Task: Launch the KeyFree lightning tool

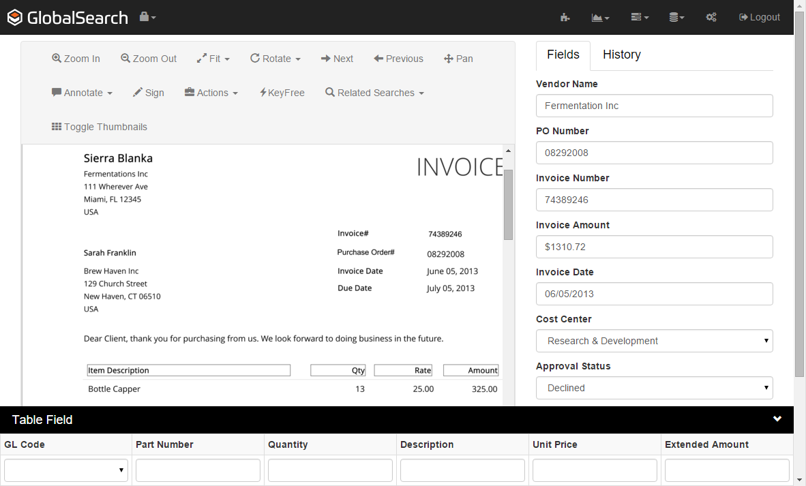Action: 282,93
